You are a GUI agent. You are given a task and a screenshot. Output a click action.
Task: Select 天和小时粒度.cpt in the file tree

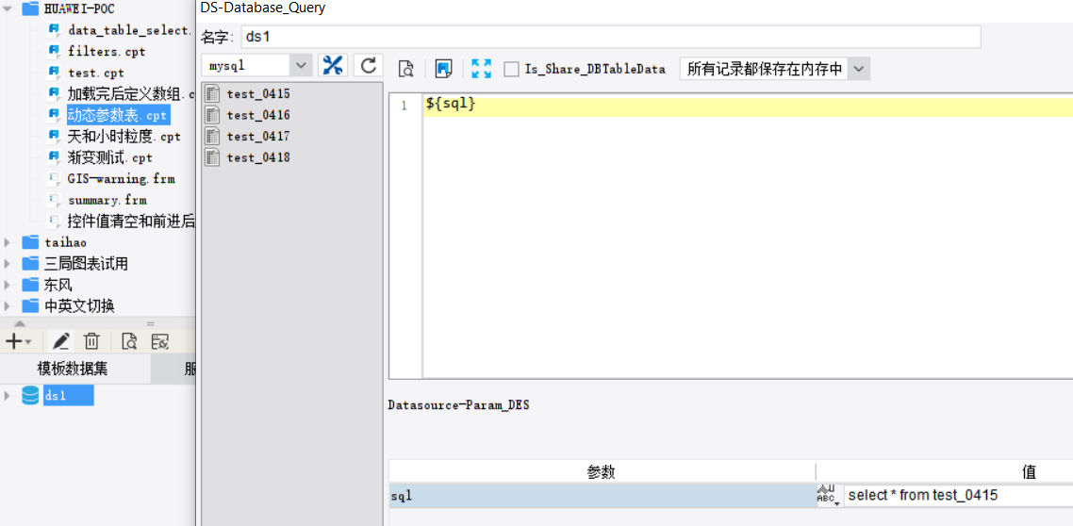click(124, 136)
